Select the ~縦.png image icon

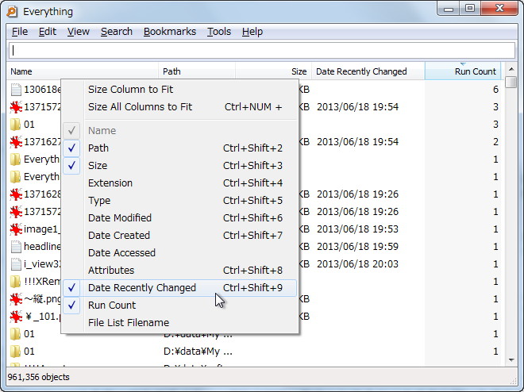16,299
